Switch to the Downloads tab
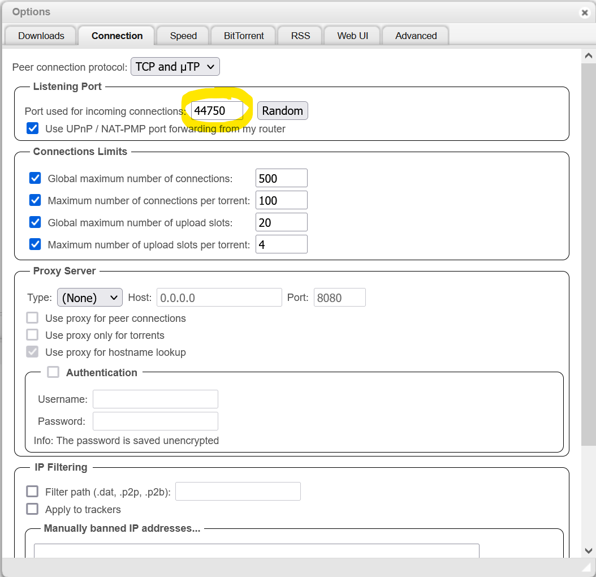The height and width of the screenshot is (577, 596). [40, 35]
